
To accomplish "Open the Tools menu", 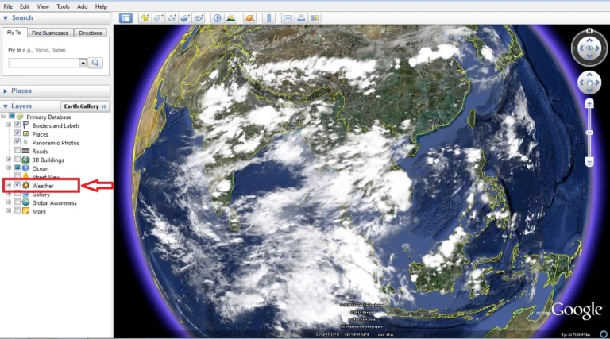I will pos(63,6).
